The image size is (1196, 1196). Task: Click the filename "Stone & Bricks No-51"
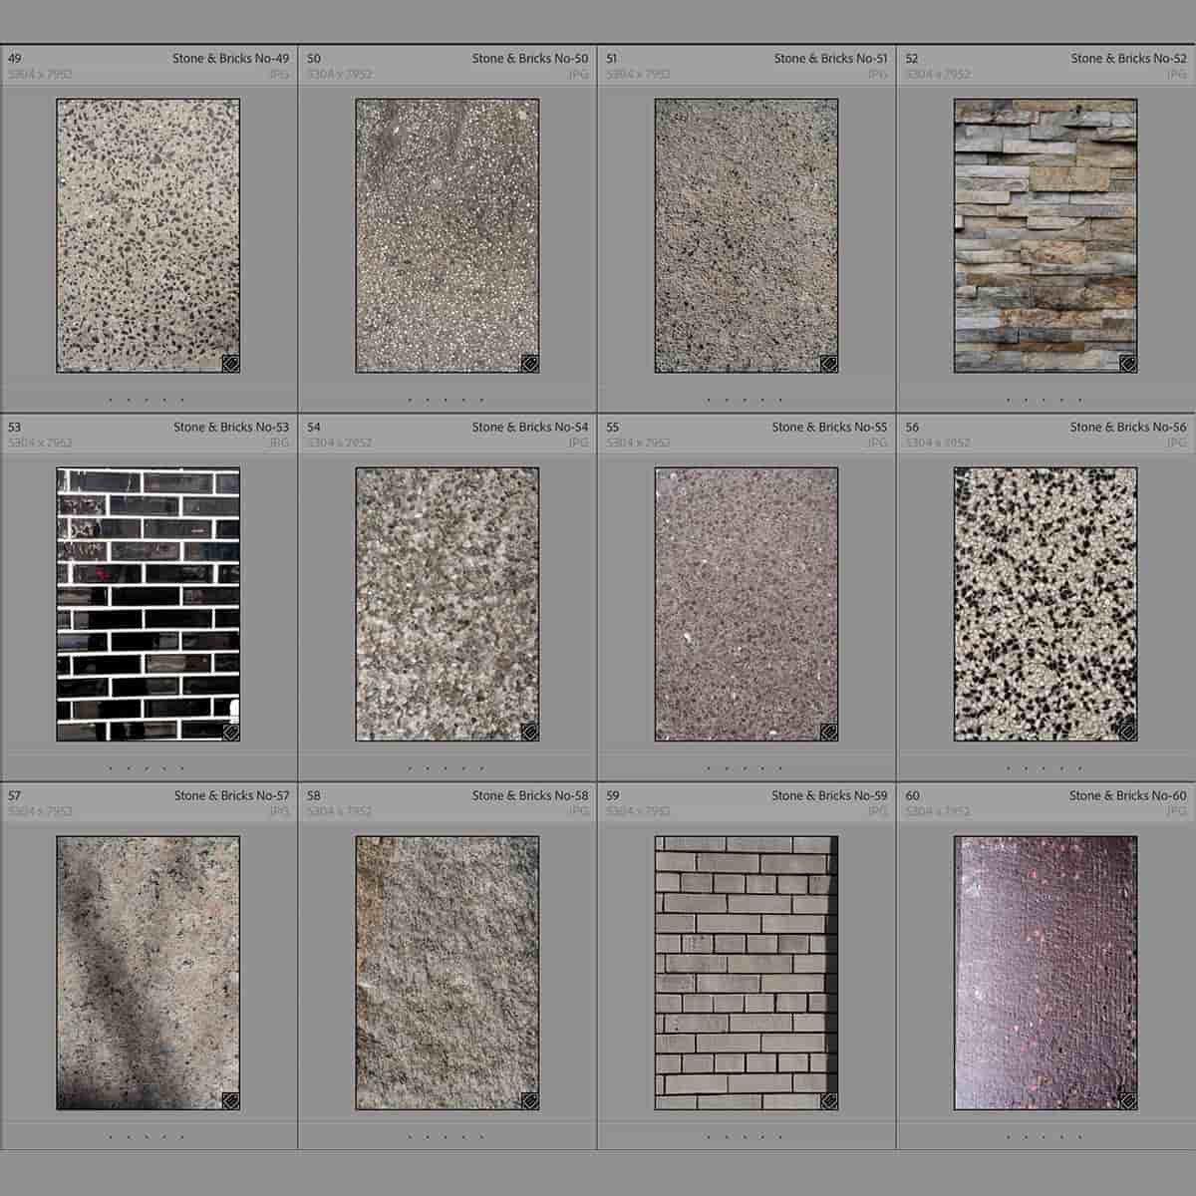(x=830, y=58)
